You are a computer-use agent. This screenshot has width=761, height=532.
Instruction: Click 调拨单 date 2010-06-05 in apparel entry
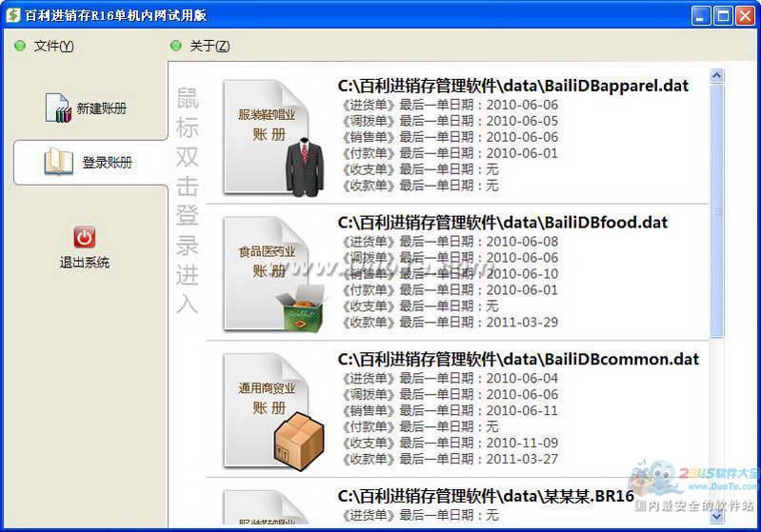(522, 121)
